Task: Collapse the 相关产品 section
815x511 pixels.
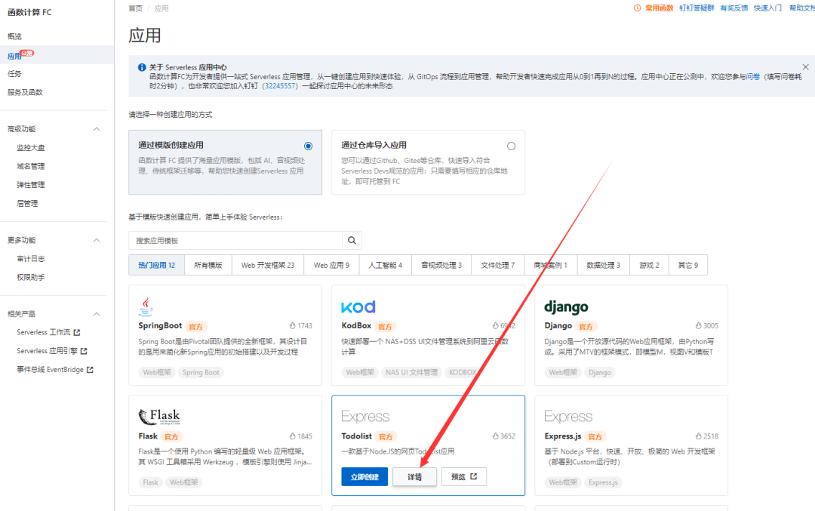Action: click(97, 314)
